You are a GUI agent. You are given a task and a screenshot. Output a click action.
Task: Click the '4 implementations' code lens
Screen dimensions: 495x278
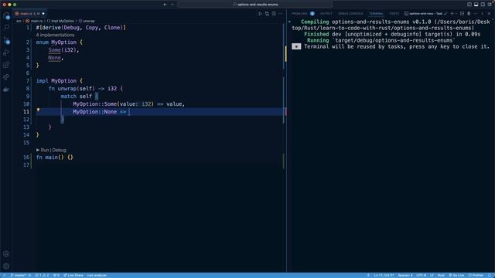pos(55,35)
